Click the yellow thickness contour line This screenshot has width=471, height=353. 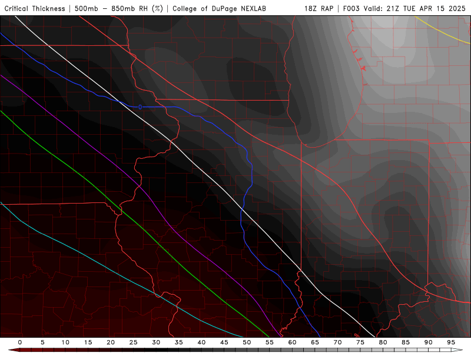(x=440, y=32)
